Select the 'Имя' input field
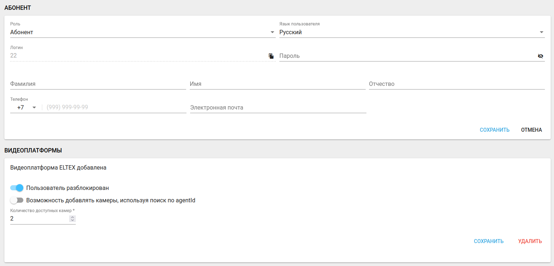Image resolution: width=554 pixels, height=266 pixels. click(x=277, y=84)
